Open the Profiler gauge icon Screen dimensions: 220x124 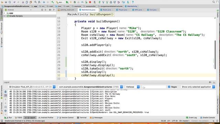point(82,2)
